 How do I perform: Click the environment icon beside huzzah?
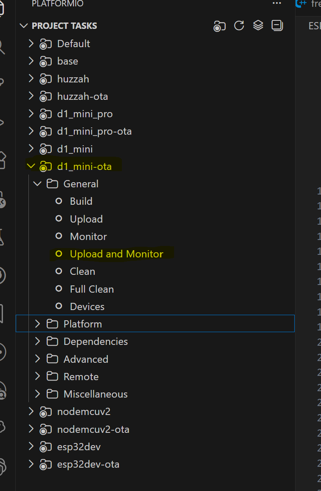pos(45,79)
